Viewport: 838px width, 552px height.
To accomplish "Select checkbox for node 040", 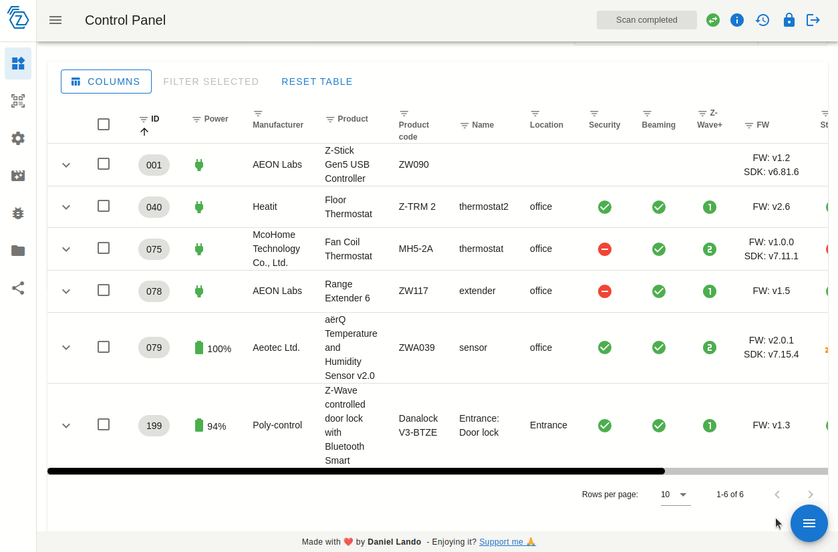I will (104, 206).
